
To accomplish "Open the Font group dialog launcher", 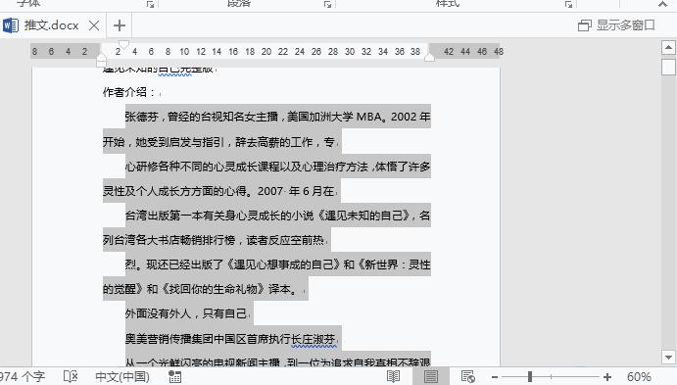I will (x=150, y=4).
